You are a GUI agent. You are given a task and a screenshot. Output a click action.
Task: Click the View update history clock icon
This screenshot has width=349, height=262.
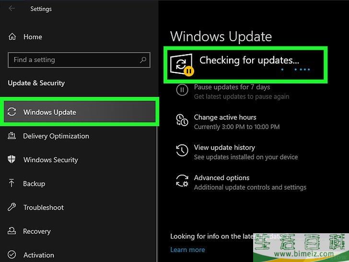(x=182, y=150)
